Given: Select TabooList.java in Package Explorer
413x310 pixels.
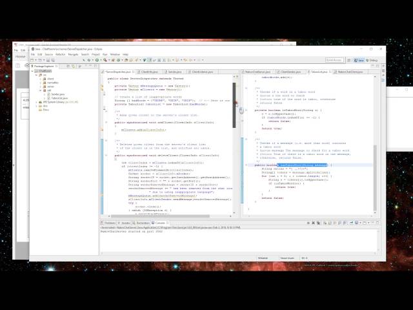Looking at the screenshot, I should click(57, 98).
